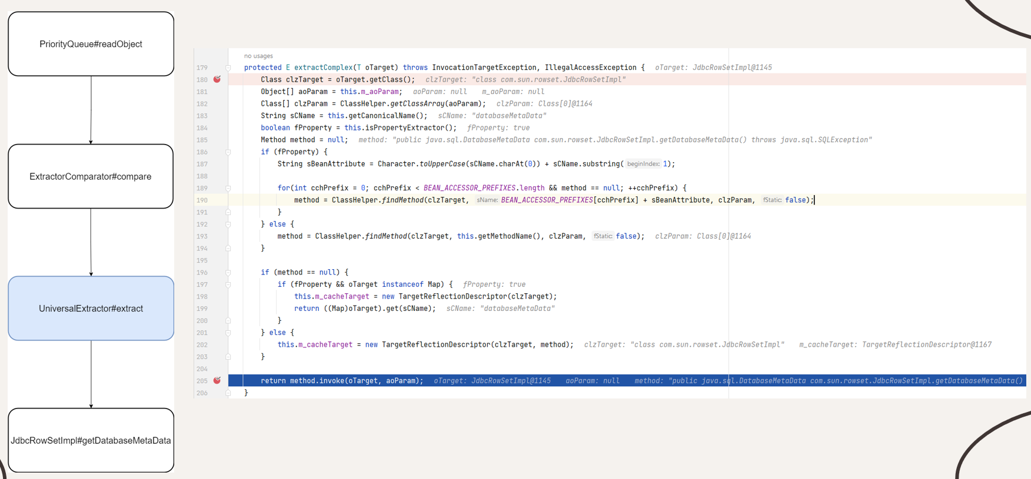
Task: Collapse the extractComplex method fold at line 179
Action: tap(228, 68)
